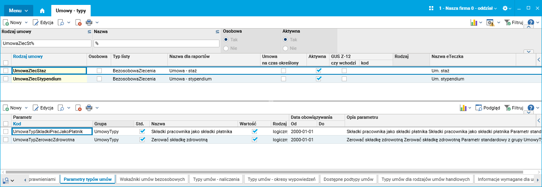542x187 pixels.
Task: Go to the Home screen icon
Action: point(42,10)
